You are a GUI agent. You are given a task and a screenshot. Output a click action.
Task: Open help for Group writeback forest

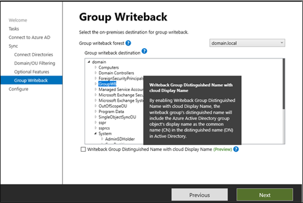(x=128, y=43)
